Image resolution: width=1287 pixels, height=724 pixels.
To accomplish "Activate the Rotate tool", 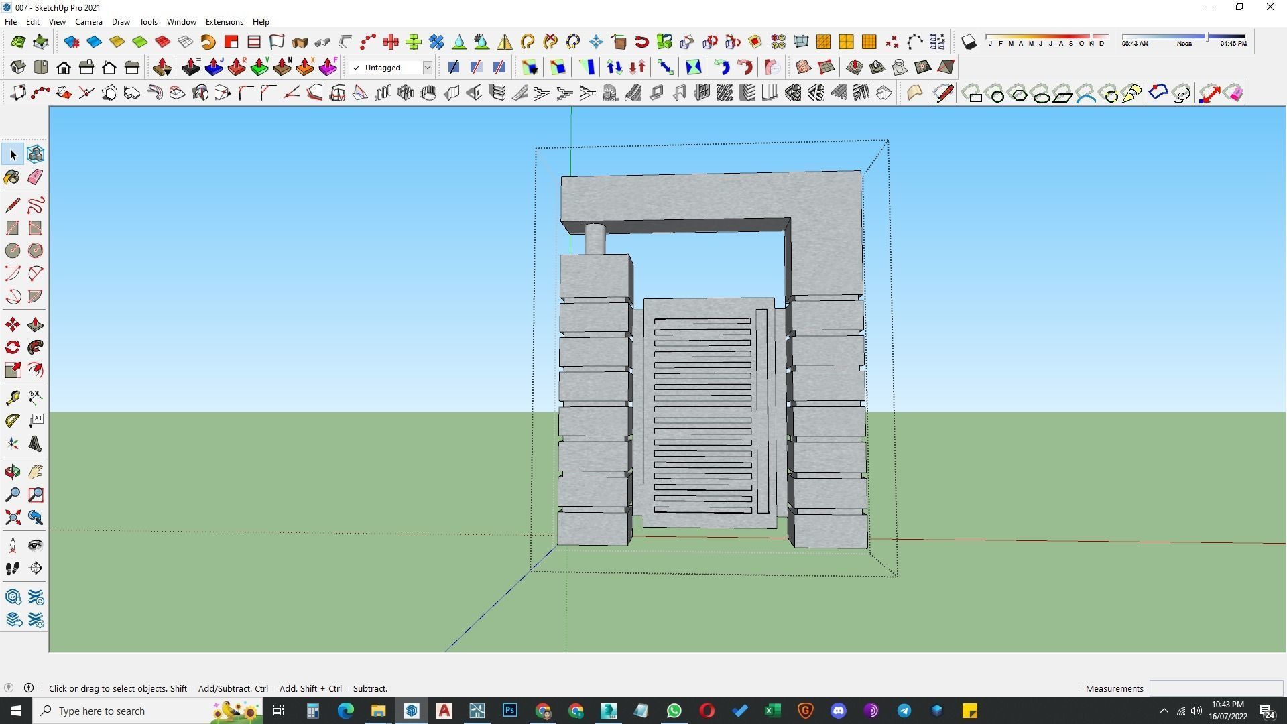I will click(x=12, y=347).
